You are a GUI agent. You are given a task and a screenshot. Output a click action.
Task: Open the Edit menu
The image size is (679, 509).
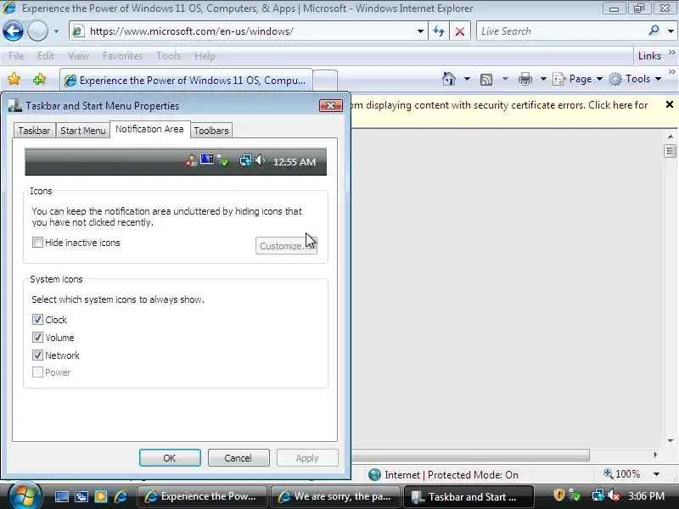pos(46,56)
